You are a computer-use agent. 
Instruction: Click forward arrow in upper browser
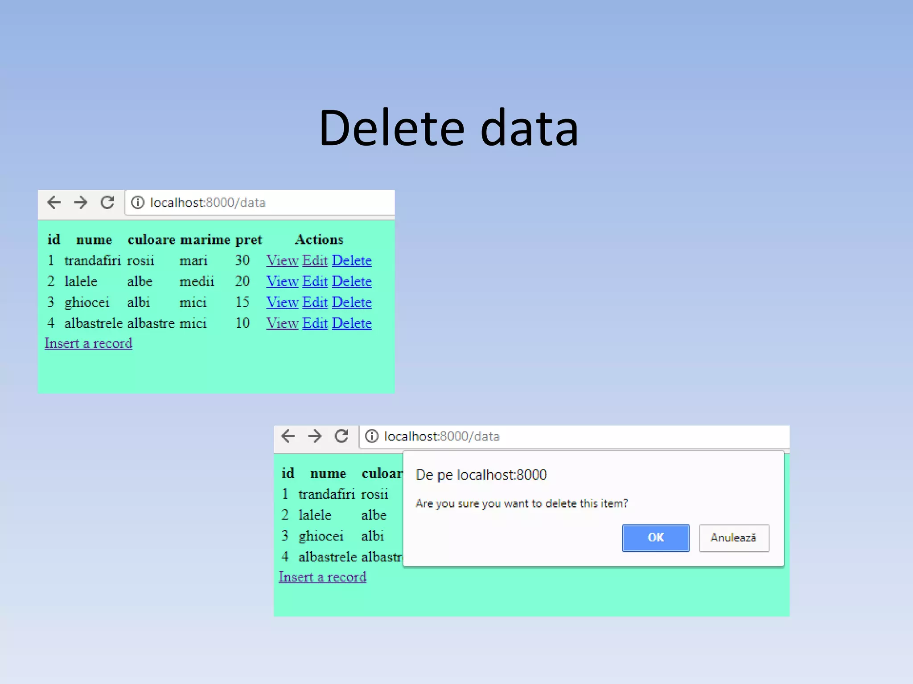[x=81, y=203]
